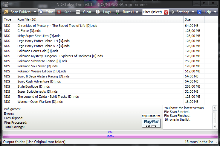Select Sonic & Sega Allstars Racing row

pyautogui.click(x=110, y=76)
